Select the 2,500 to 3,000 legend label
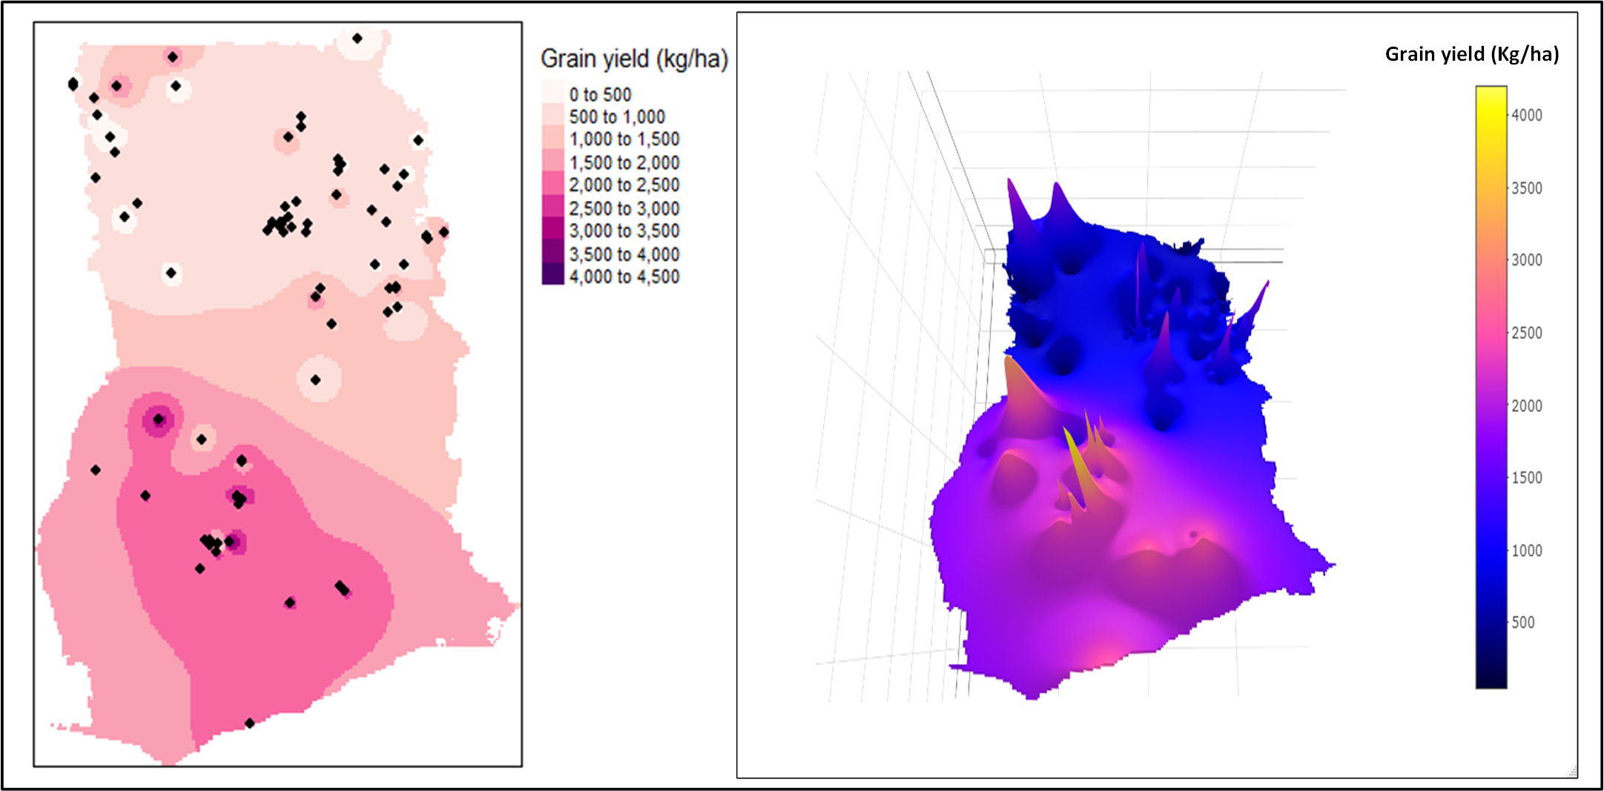Image resolution: width=1604 pixels, height=791 pixels. [624, 208]
